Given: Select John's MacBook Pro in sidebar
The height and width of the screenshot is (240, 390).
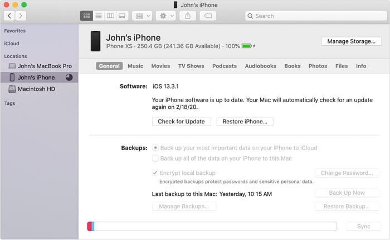Looking at the screenshot, I should pyautogui.click(x=40, y=66).
